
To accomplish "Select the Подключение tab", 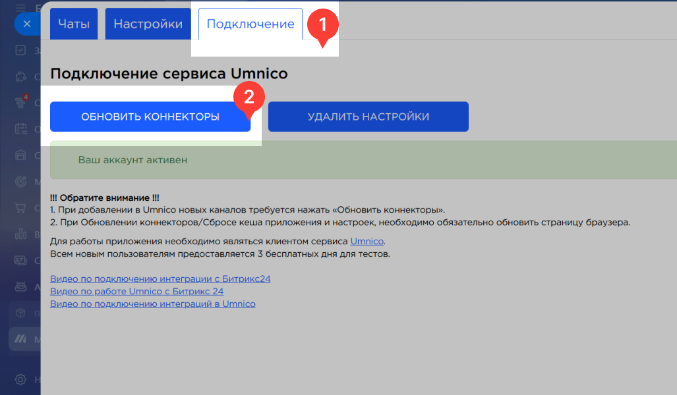I will pos(250,24).
